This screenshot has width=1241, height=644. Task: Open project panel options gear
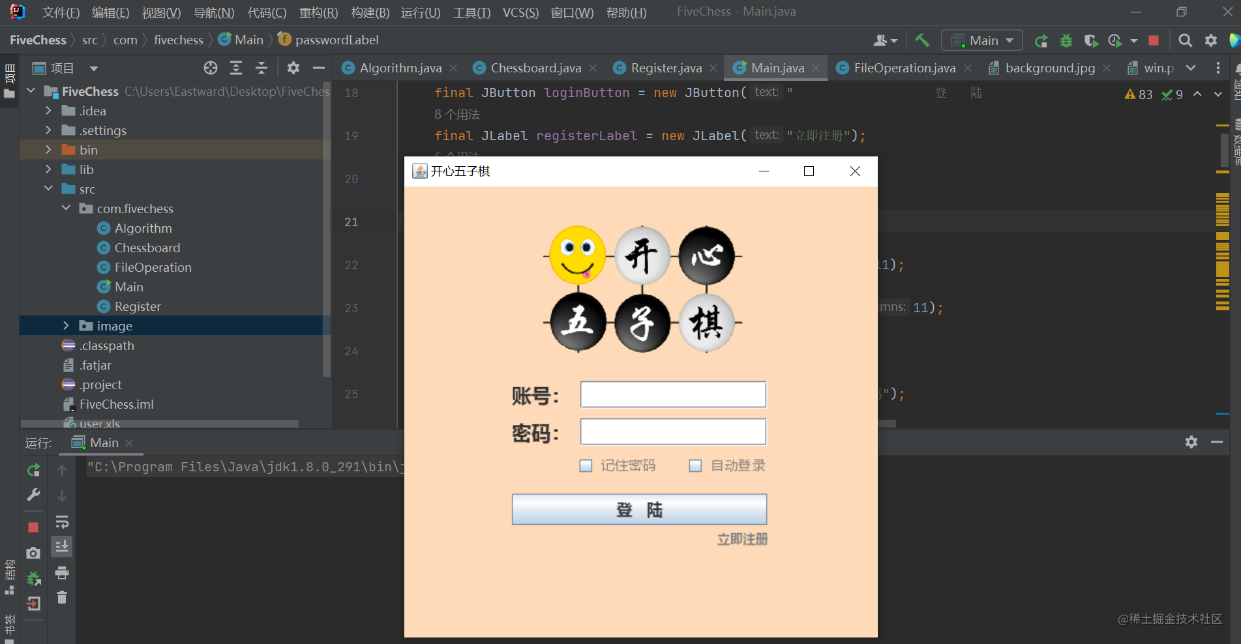tap(293, 68)
